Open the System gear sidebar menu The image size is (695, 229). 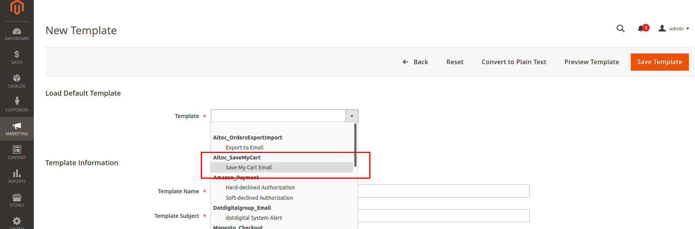pos(17,222)
